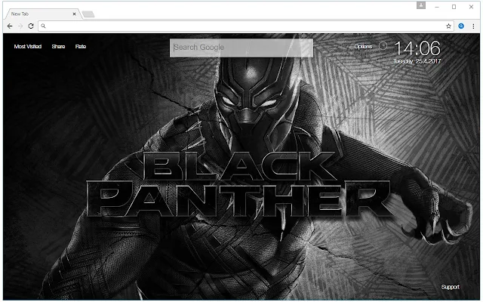Close the browser window

[x=471, y=7]
